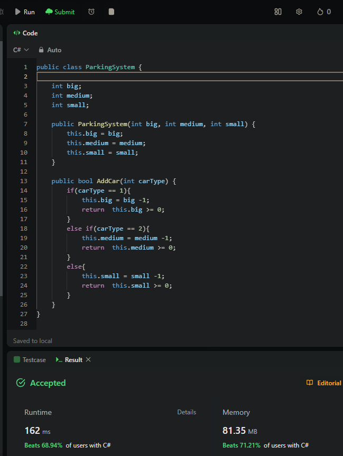This screenshot has height=456, width=343.
Task: Click the streak flame icon
Action: (x=320, y=12)
